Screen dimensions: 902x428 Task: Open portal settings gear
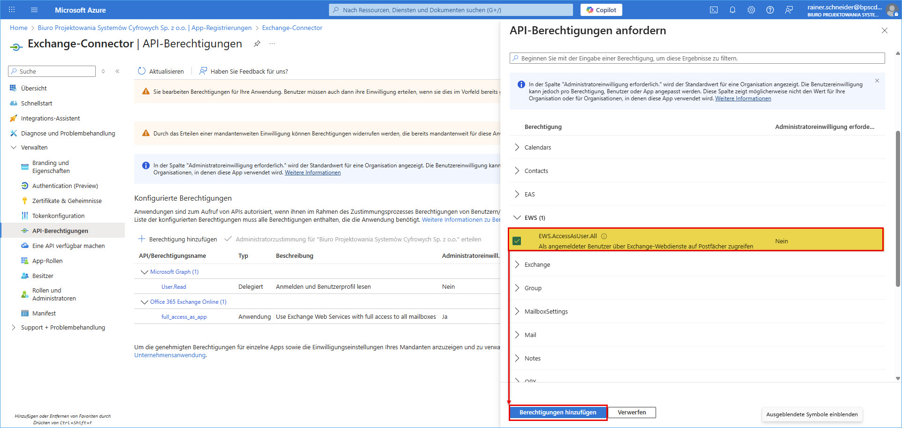[751, 10]
